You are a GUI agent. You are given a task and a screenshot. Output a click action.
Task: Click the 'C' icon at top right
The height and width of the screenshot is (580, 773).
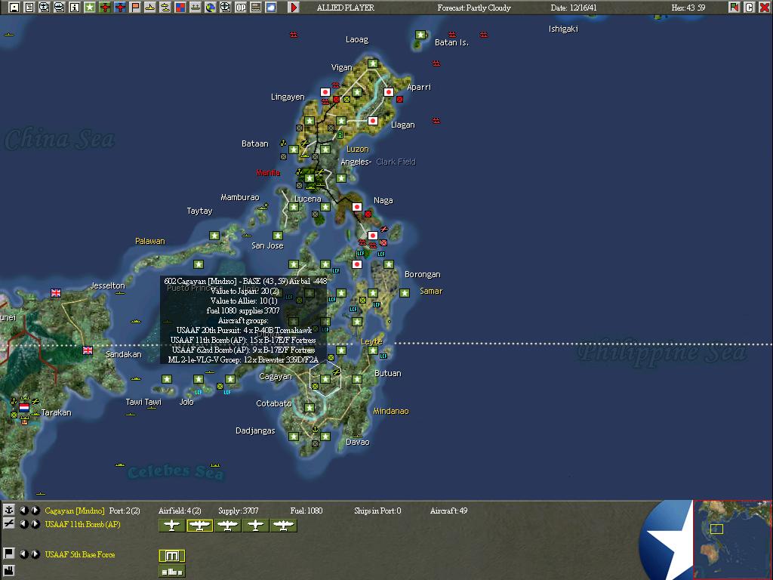[x=750, y=8]
